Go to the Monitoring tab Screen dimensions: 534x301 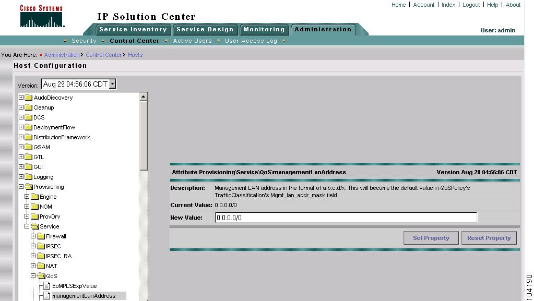tap(264, 30)
